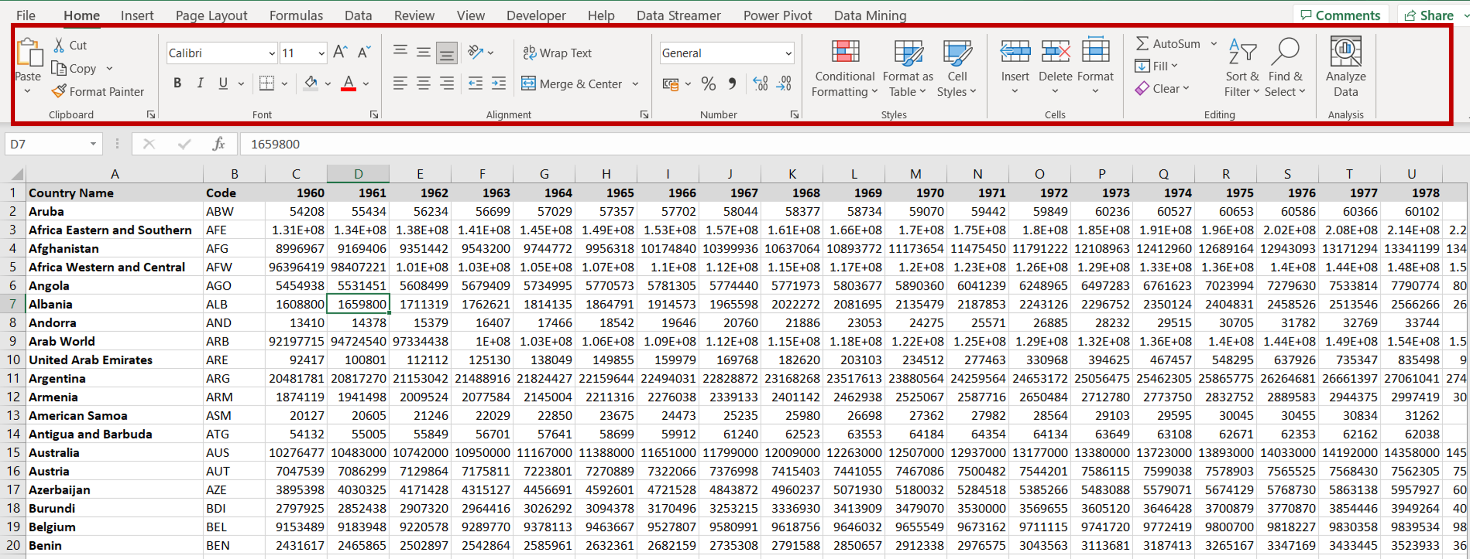Click the Comments button
The height and width of the screenshot is (559, 1470).
[x=1340, y=15]
